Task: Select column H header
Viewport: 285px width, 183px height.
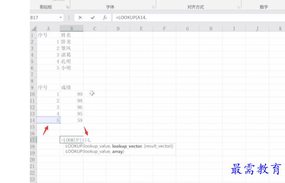Action: pos(211,28)
